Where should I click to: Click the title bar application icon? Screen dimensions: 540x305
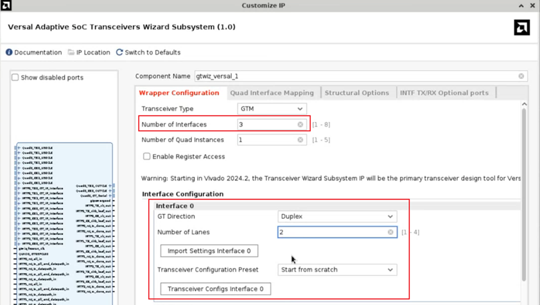6,5
